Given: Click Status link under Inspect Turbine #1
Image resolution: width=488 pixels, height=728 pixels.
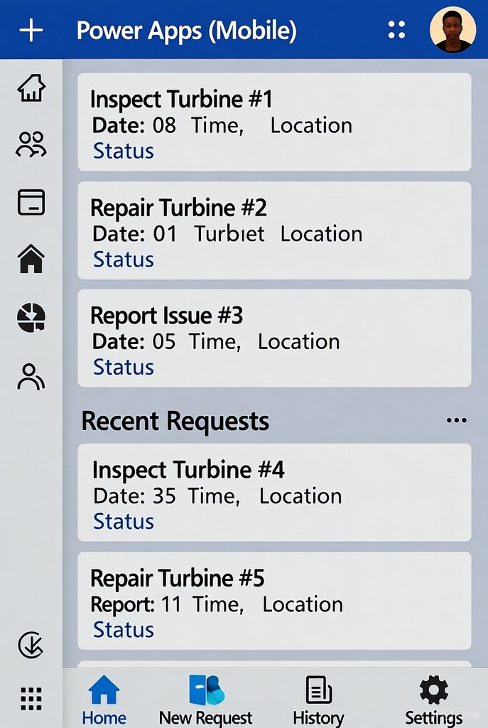Looking at the screenshot, I should coord(124,151).
